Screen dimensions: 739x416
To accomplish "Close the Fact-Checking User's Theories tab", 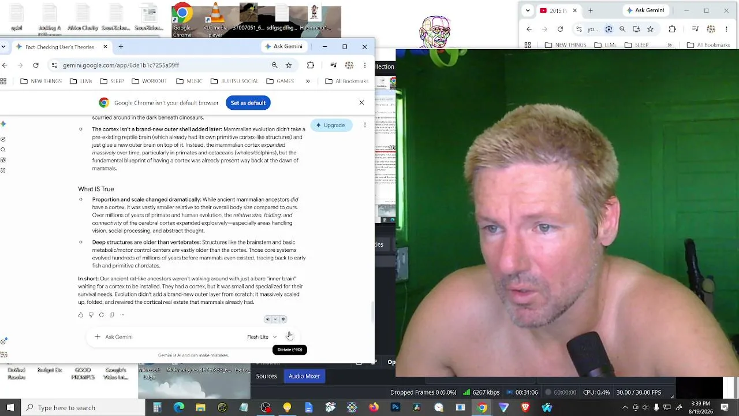I will 105,47.
